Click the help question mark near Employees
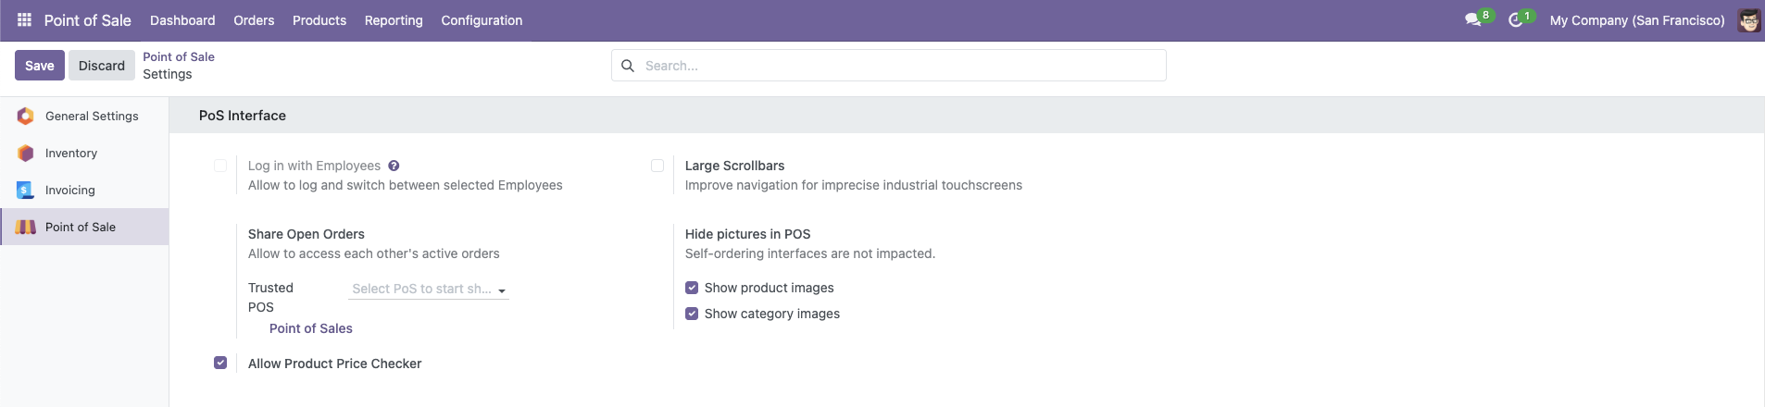The height and width of the screenshot is (407, 1765). click(x=394, y=166)
